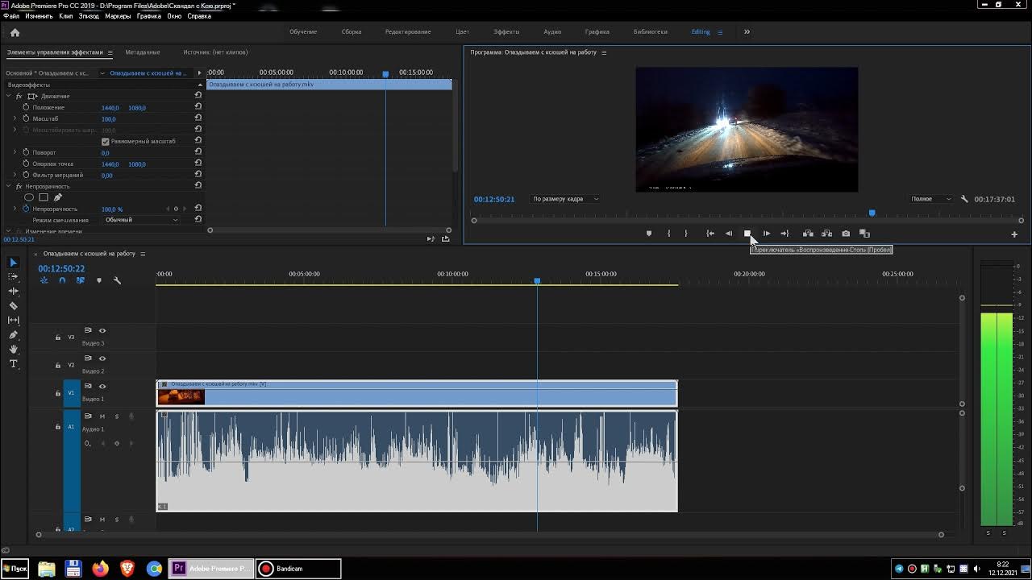This screenshot has height=580, width=1032.
Task: Open the Маркеры menu
Action: pos(118,16)
